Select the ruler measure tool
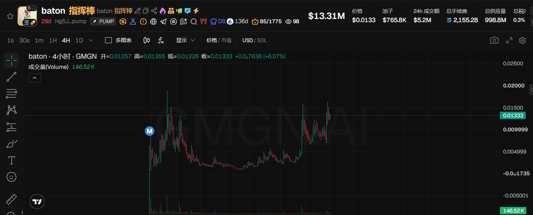533x215 pixels. [12, 200]
